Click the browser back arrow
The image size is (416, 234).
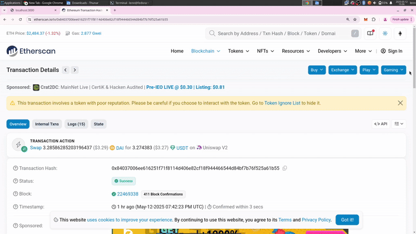[x=5, y=19]
